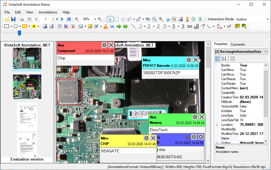The image size is (271, 170).
Task: Click the binoculars find icon
Action: pos(148,19)
